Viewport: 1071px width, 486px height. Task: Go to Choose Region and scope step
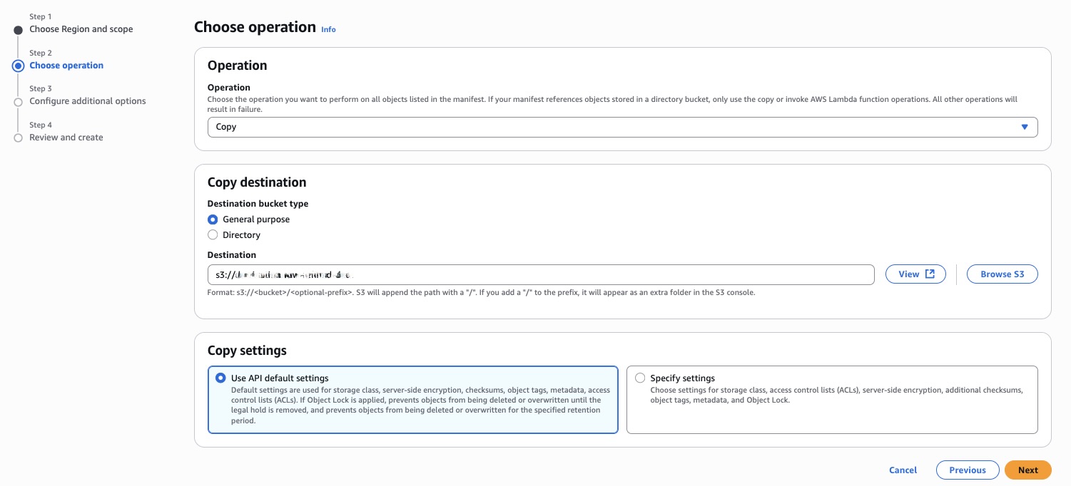(81, 29)
